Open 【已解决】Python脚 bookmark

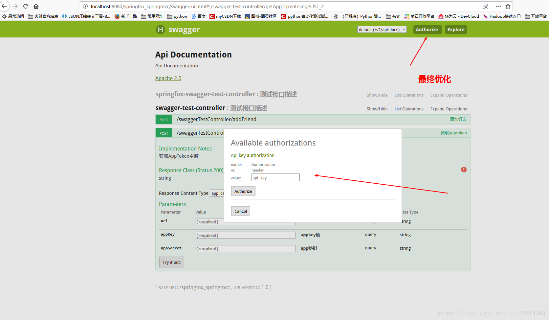(357, 16)
